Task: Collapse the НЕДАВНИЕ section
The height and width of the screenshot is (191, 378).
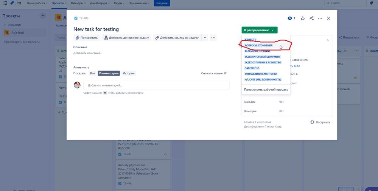Action: (x=12, y=25)
